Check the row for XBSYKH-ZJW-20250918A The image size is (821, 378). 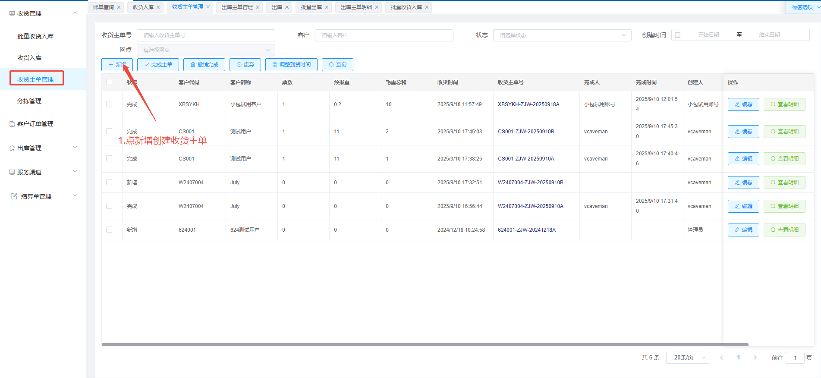pos(109,104)
